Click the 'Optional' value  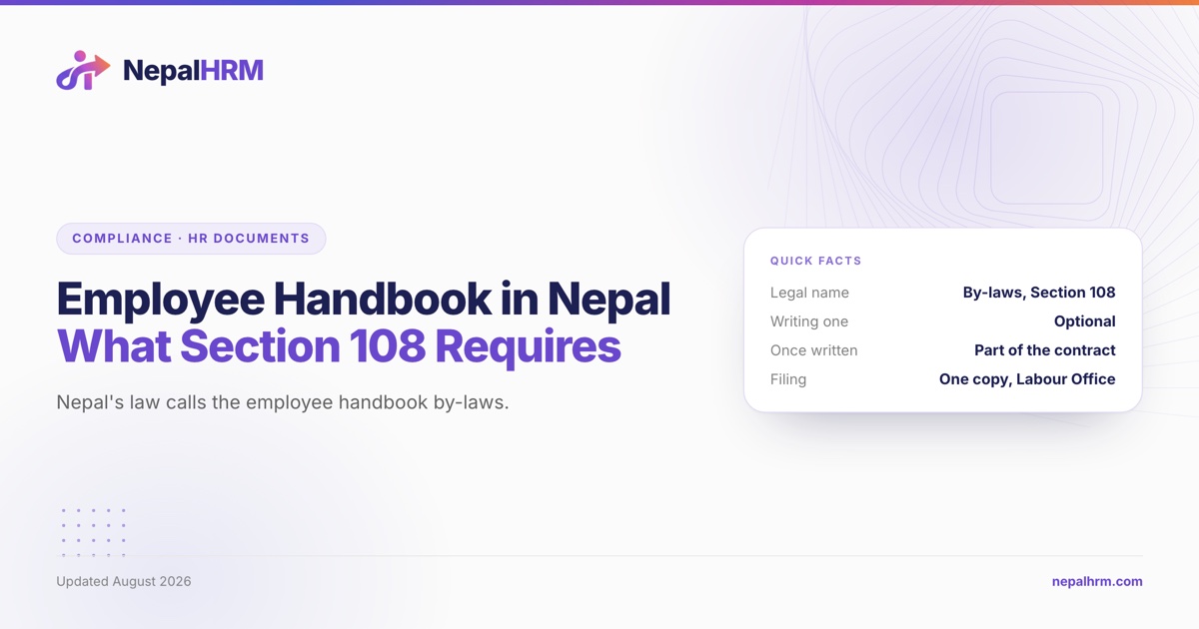click(x=1085, y=321)
